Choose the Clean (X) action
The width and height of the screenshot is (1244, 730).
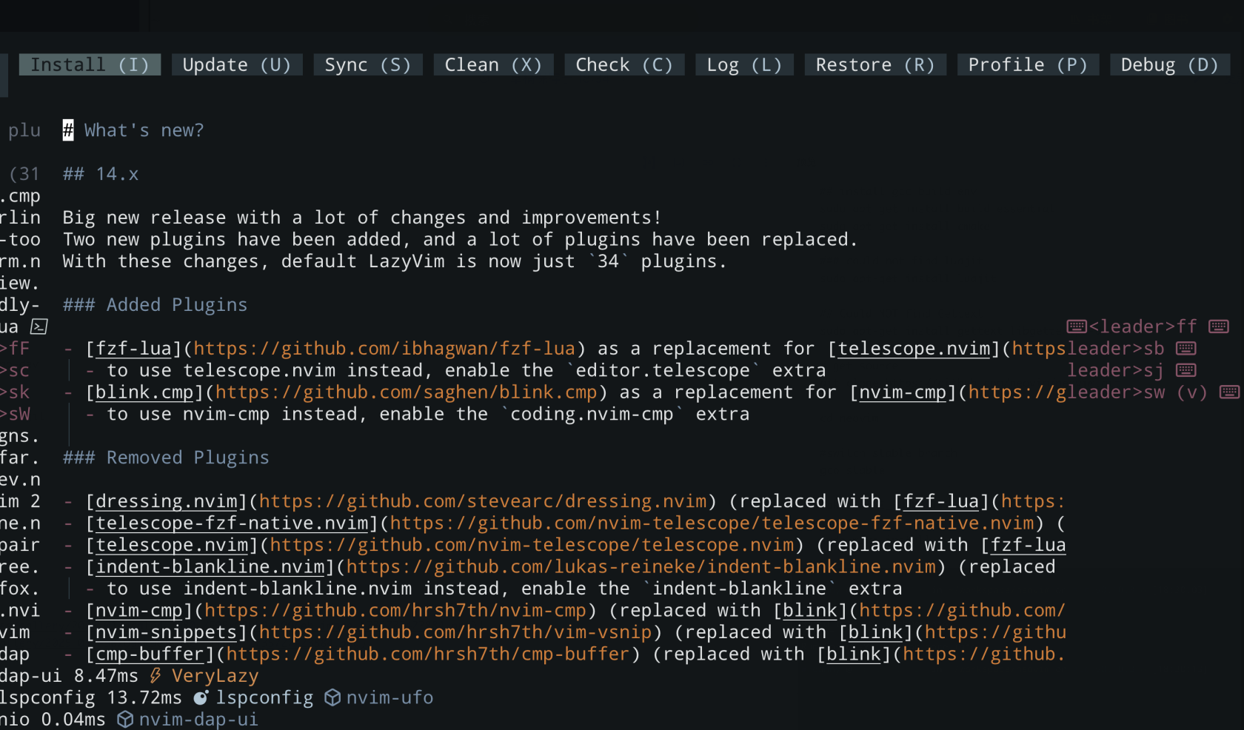[x=493, y=65]
